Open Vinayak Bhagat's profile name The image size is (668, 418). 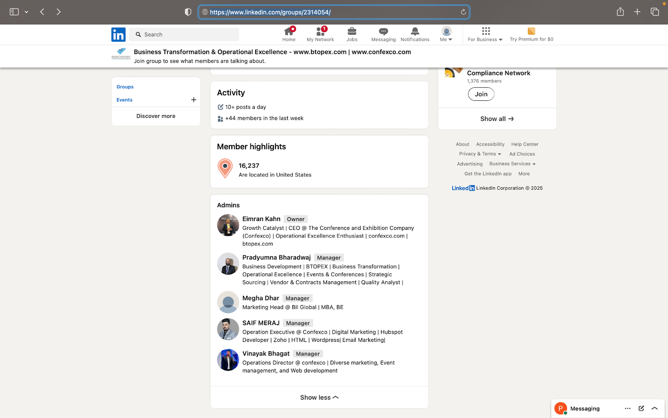coord(266,354)
